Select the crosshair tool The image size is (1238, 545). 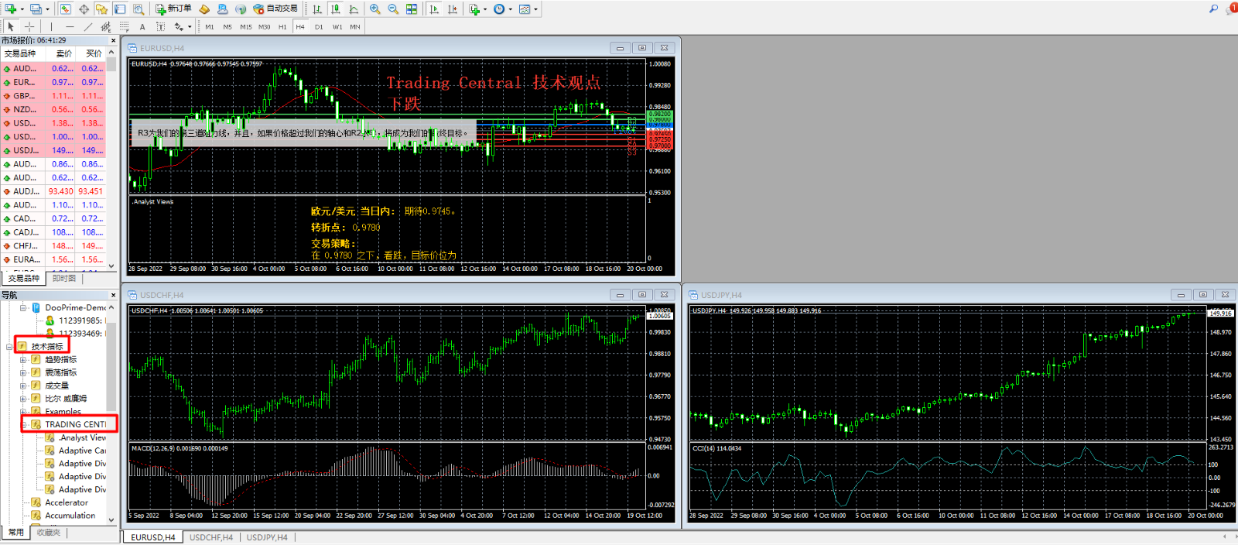coord(29,26)
